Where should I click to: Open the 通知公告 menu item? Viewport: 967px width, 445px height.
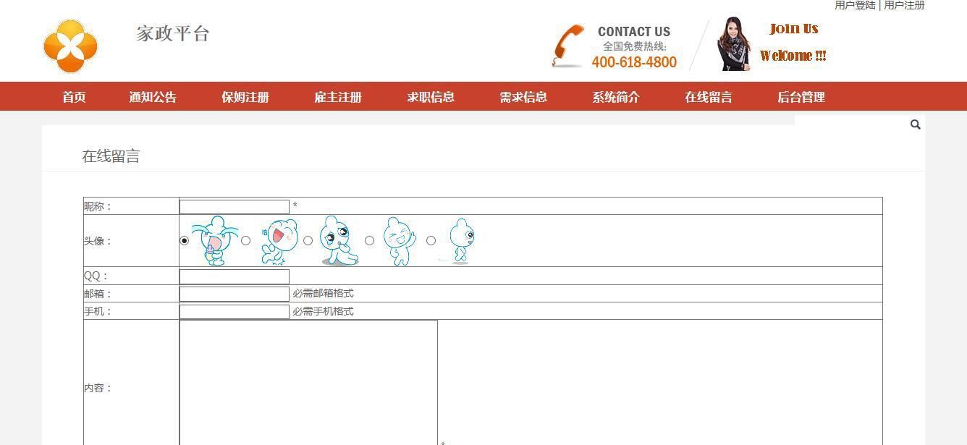(x=153, y=97)
